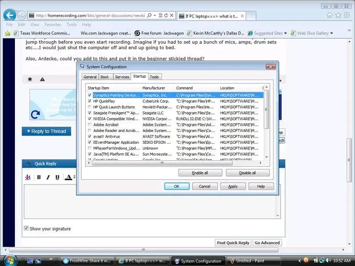The width and height of the screenshot is (355, 266).
Task: Check Adobe Reader and Acrobat startup item
Action: point(90,130)
